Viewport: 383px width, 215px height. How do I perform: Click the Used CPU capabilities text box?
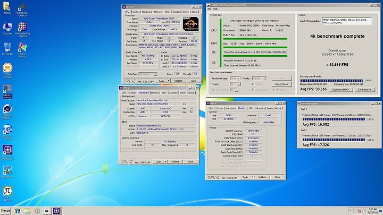(x=347, y=21)
